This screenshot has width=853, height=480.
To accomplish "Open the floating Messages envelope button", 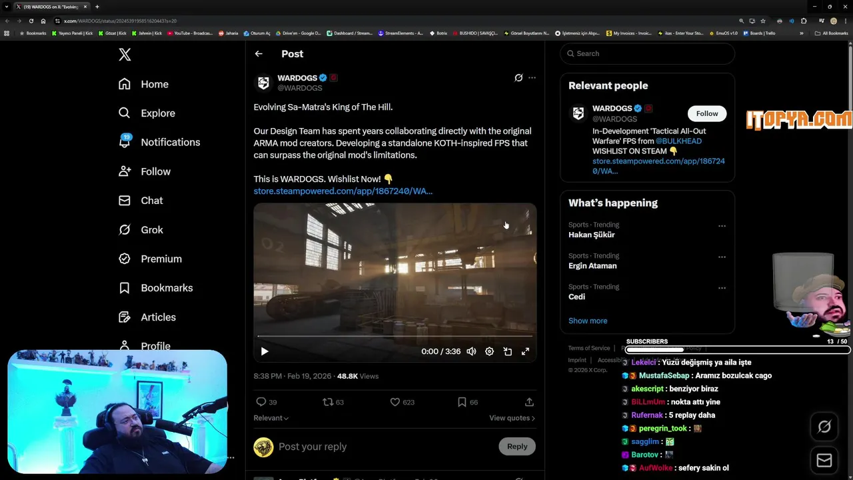I will pyautogui.click(x=824, y=461).
